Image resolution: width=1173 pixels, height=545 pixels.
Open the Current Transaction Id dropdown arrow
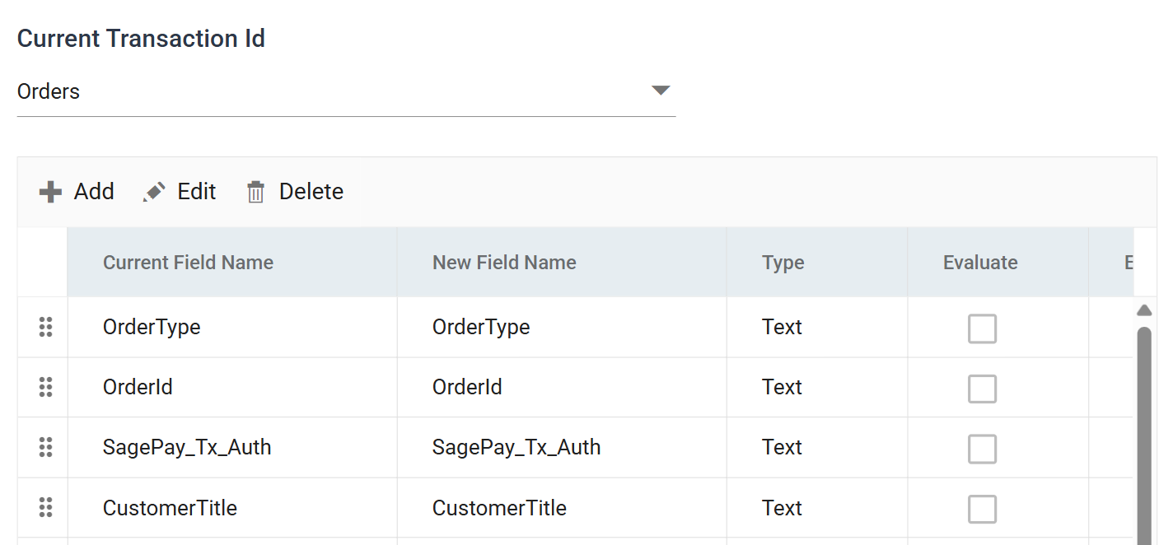click(661, 91)
